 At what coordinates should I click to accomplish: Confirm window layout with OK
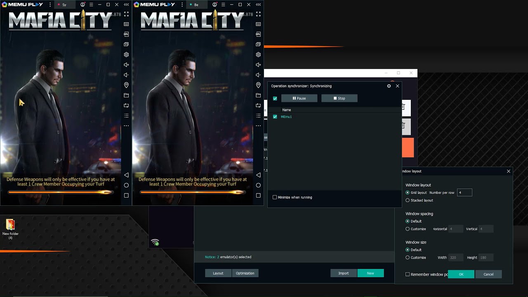[461, 274]
